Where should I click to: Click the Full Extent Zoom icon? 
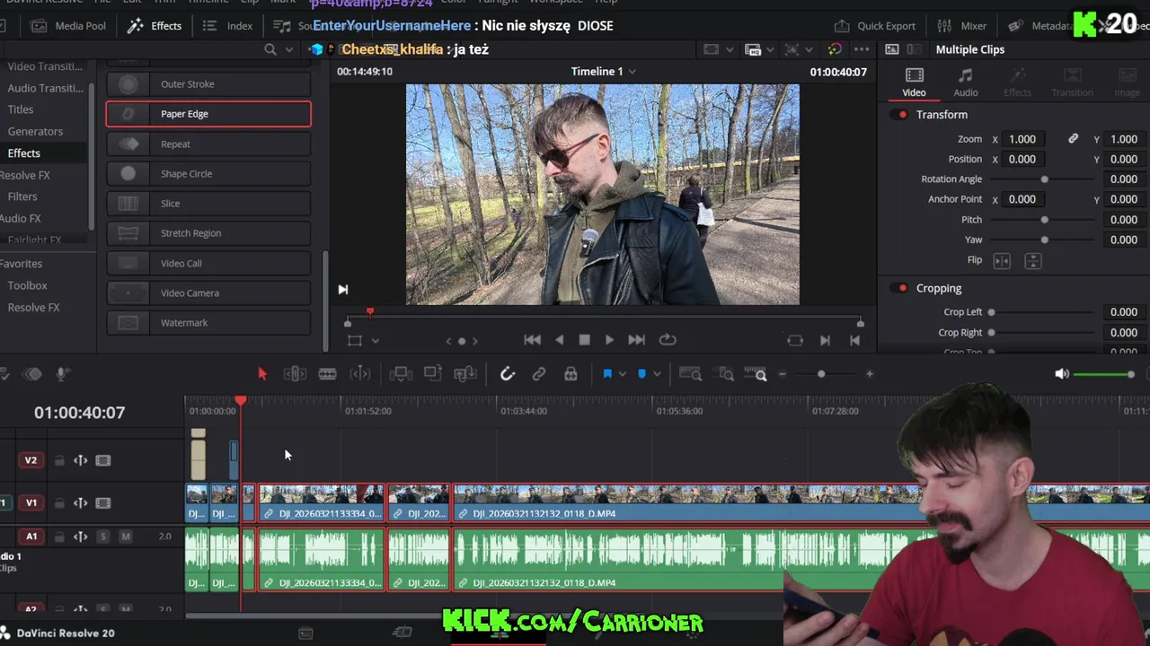690,374
